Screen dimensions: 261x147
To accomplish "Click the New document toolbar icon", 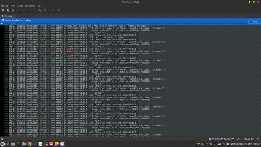I will coord(3,11).
